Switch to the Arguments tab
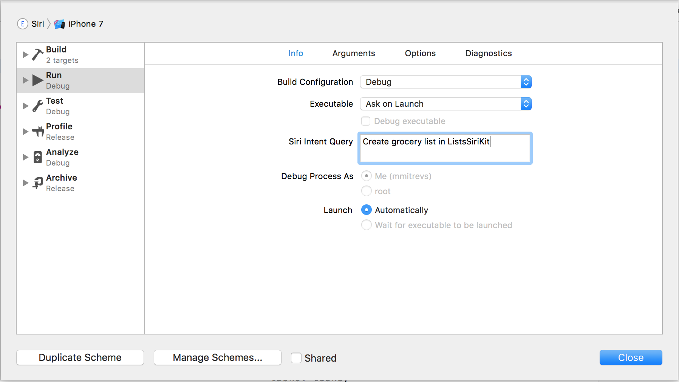This screenshot has height=382, width=679. 353,53
